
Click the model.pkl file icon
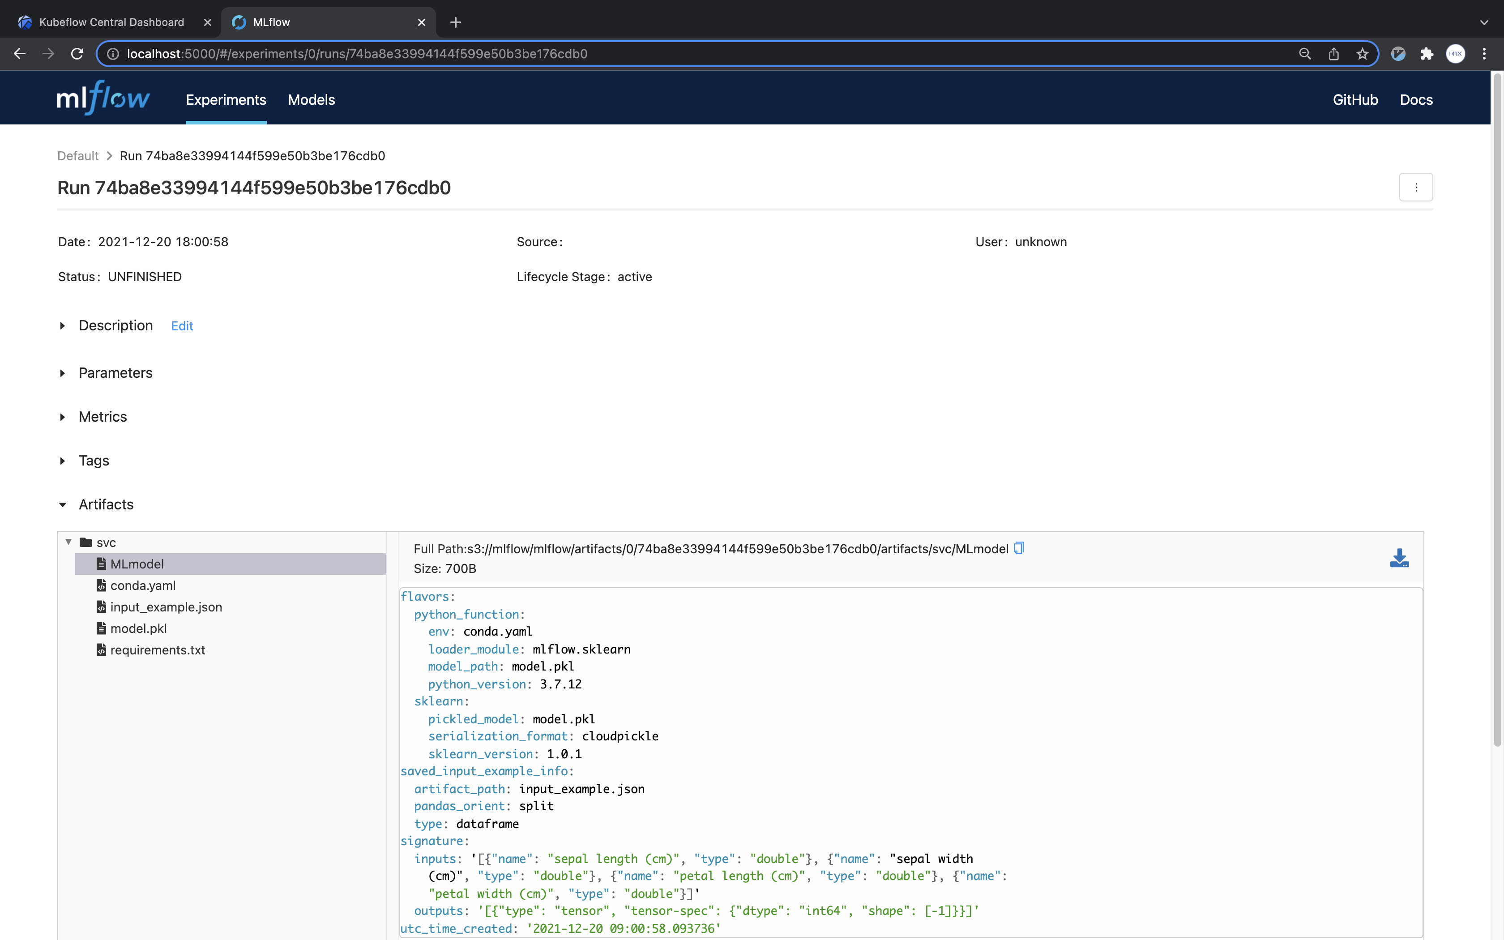(101, 628)
